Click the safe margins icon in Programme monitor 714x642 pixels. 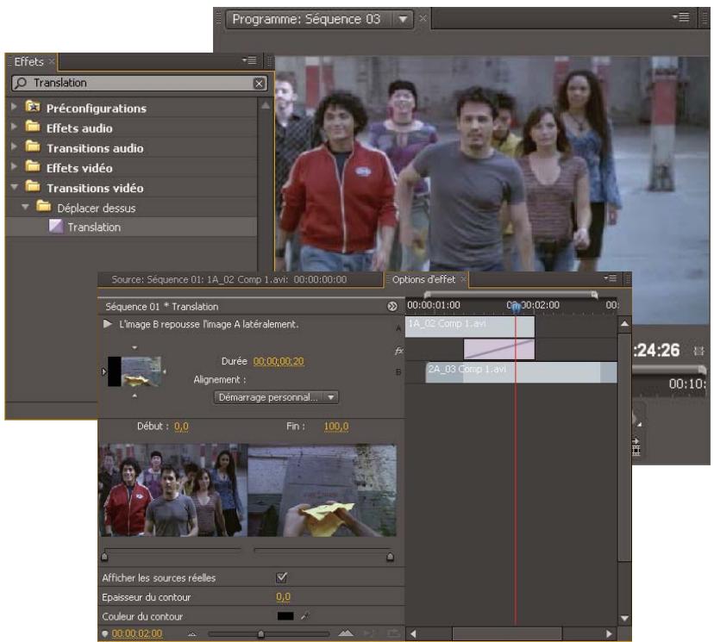(698, 351)
